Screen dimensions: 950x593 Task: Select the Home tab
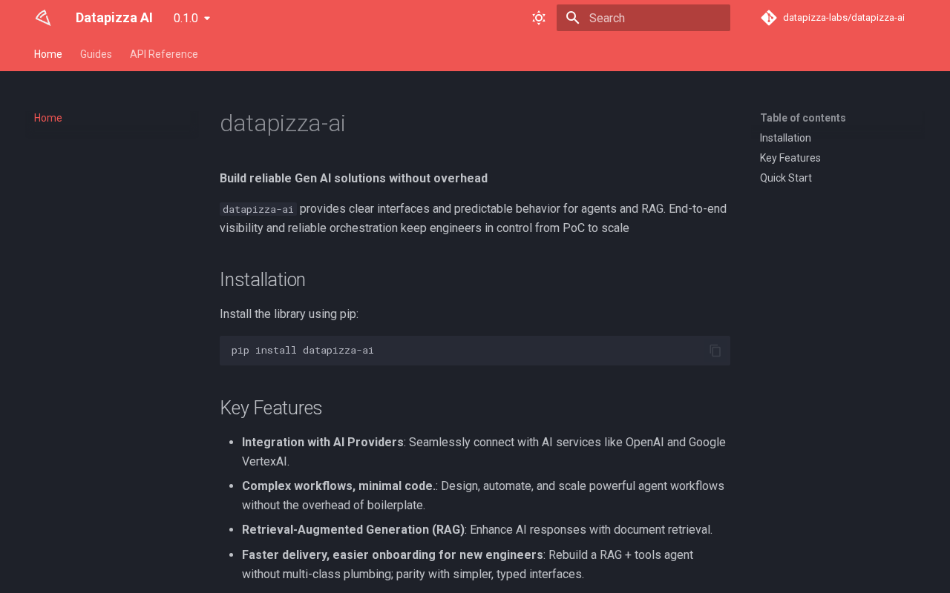[x=48, y=54]
